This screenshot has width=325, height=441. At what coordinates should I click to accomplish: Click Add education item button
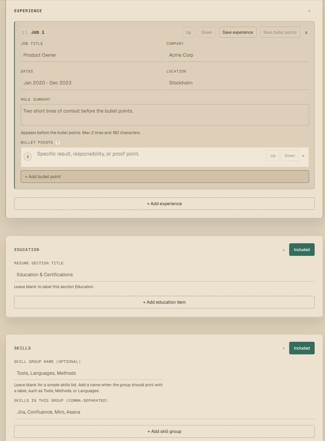point(164,302)
